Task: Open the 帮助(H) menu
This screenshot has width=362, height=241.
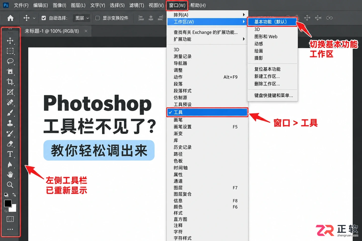Action: click(198, 5)
